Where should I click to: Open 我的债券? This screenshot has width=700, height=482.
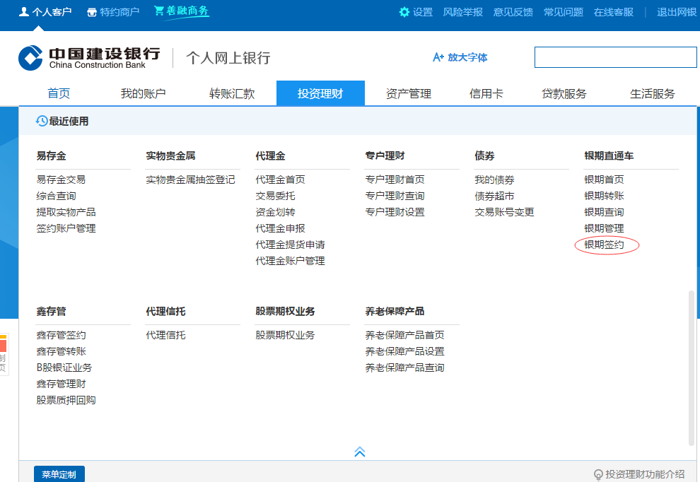495,180
